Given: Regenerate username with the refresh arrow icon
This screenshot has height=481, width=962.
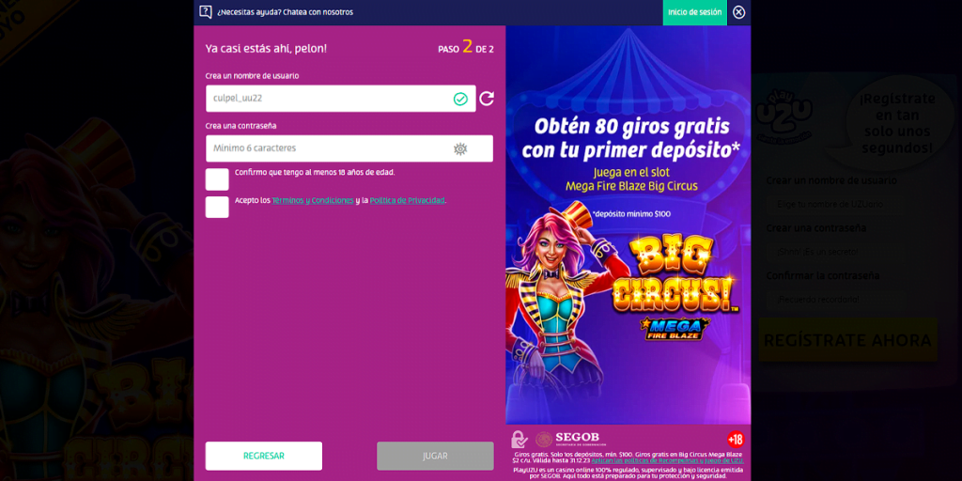Looking at the screenshot, I should [x=487, y=98].
